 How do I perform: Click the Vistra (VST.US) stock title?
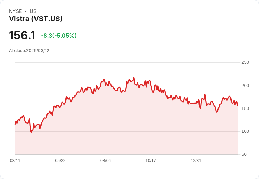[36, 19]
